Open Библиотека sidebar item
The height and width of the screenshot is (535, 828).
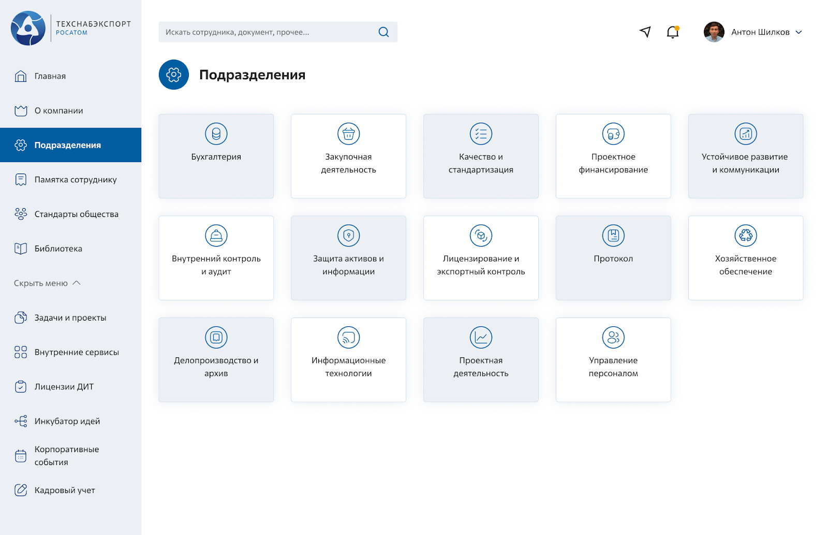click(x=58, y=249)
